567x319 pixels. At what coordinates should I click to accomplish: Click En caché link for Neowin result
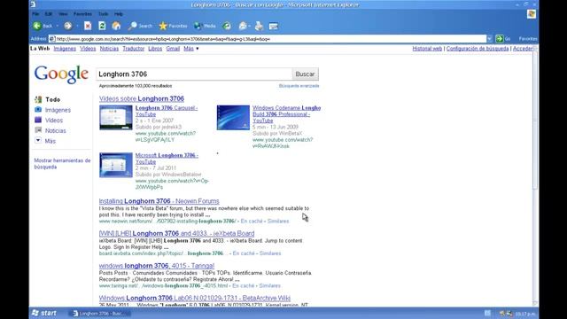click(252, 221)
